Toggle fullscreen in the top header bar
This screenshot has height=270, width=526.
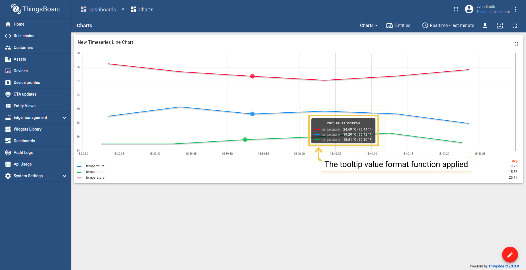click(x=456, y=9)
